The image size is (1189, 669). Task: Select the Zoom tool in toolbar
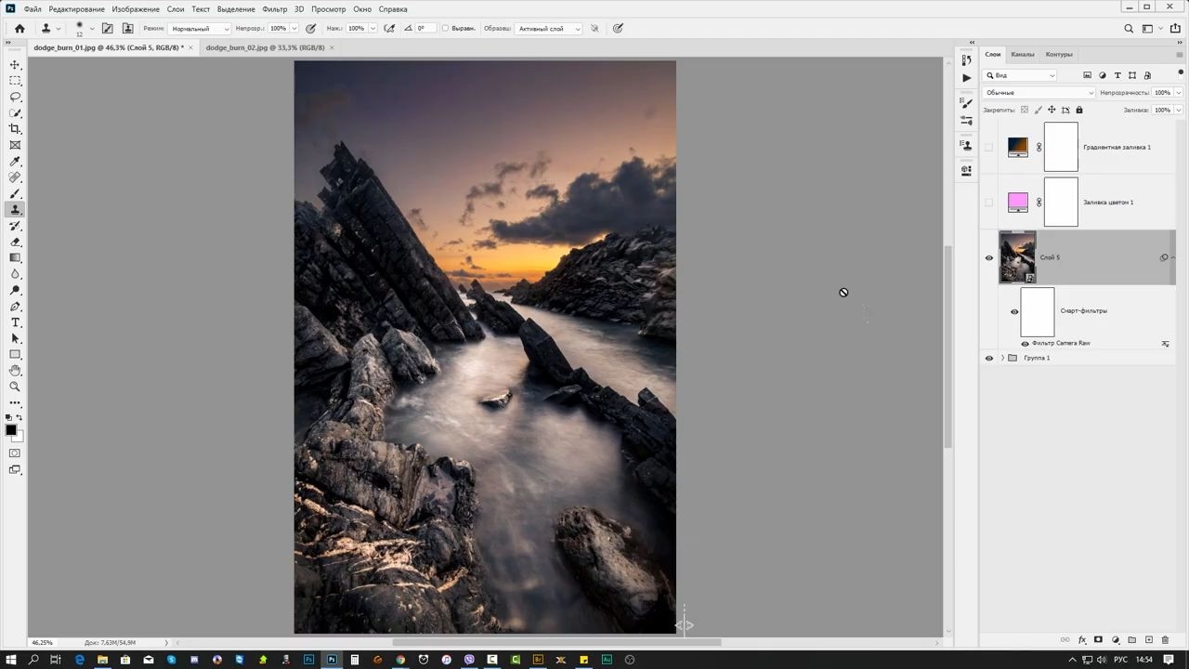15,387
